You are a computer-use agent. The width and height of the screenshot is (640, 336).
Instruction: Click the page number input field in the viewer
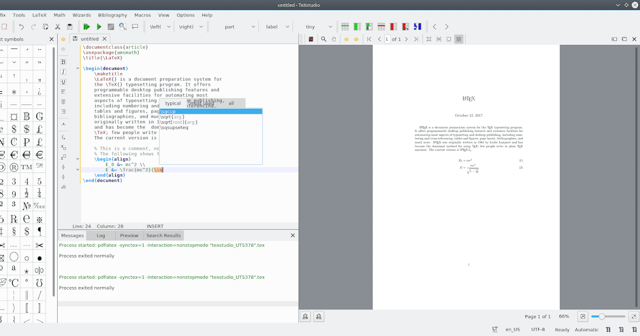[x=387, y=39]
